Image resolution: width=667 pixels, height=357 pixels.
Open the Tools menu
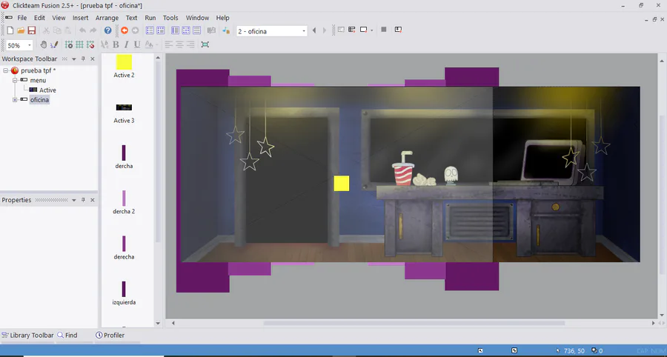170,18
